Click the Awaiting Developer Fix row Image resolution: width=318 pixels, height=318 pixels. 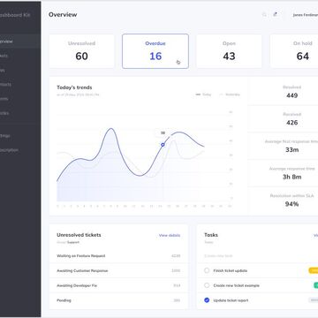point(118,285)
